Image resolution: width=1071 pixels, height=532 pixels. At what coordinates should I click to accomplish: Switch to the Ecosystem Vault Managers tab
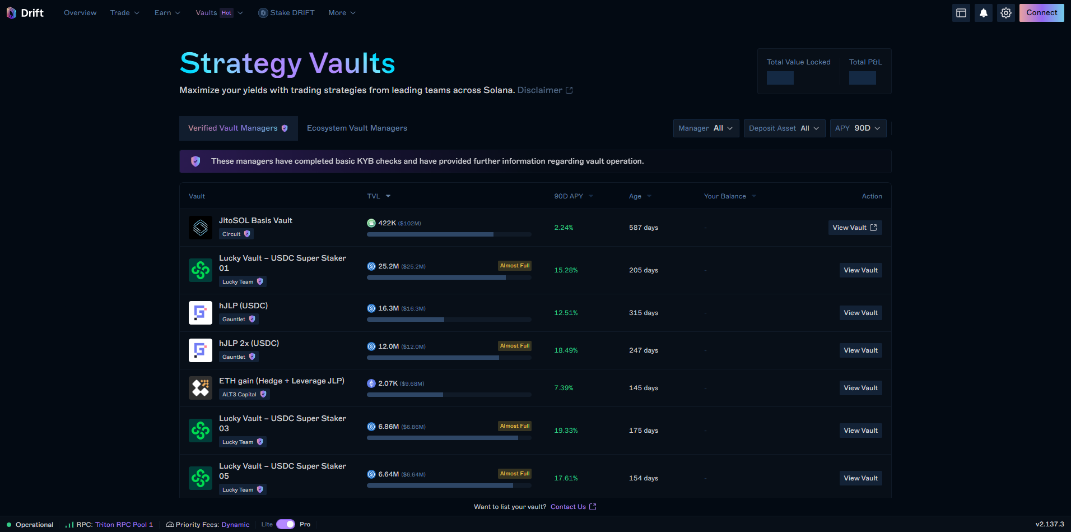[x=357, y=128]
